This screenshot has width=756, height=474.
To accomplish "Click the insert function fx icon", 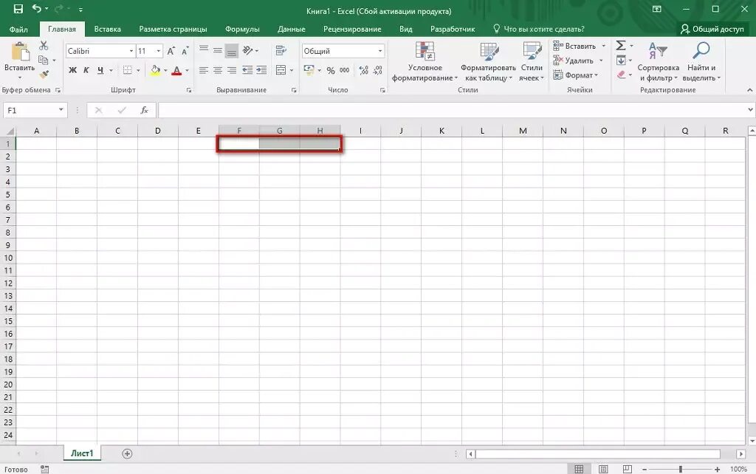I will (x=144, y=111).
